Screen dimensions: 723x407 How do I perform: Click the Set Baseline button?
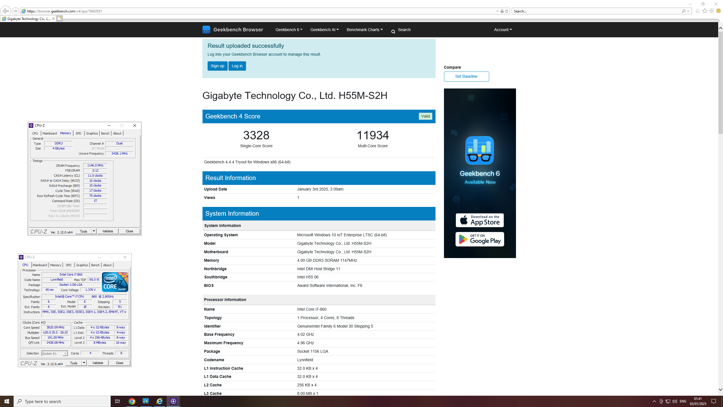coord(466,77)
